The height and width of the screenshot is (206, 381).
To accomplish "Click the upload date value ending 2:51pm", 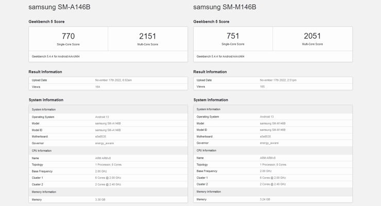I will 278,80.
